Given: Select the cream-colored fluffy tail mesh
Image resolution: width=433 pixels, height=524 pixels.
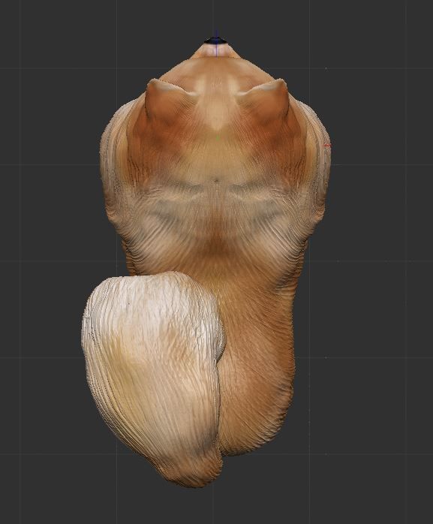Looking at the screenshot, I should coord(152,376).
